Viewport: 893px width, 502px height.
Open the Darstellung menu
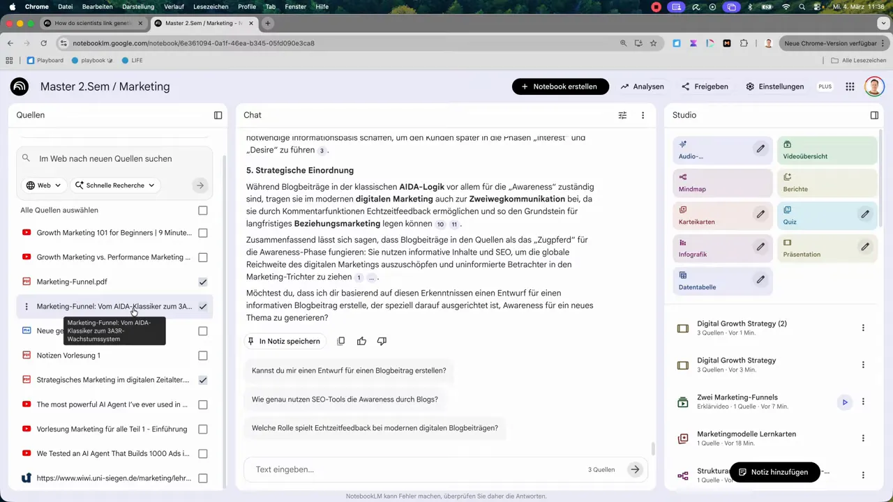(x=137, y=6)
